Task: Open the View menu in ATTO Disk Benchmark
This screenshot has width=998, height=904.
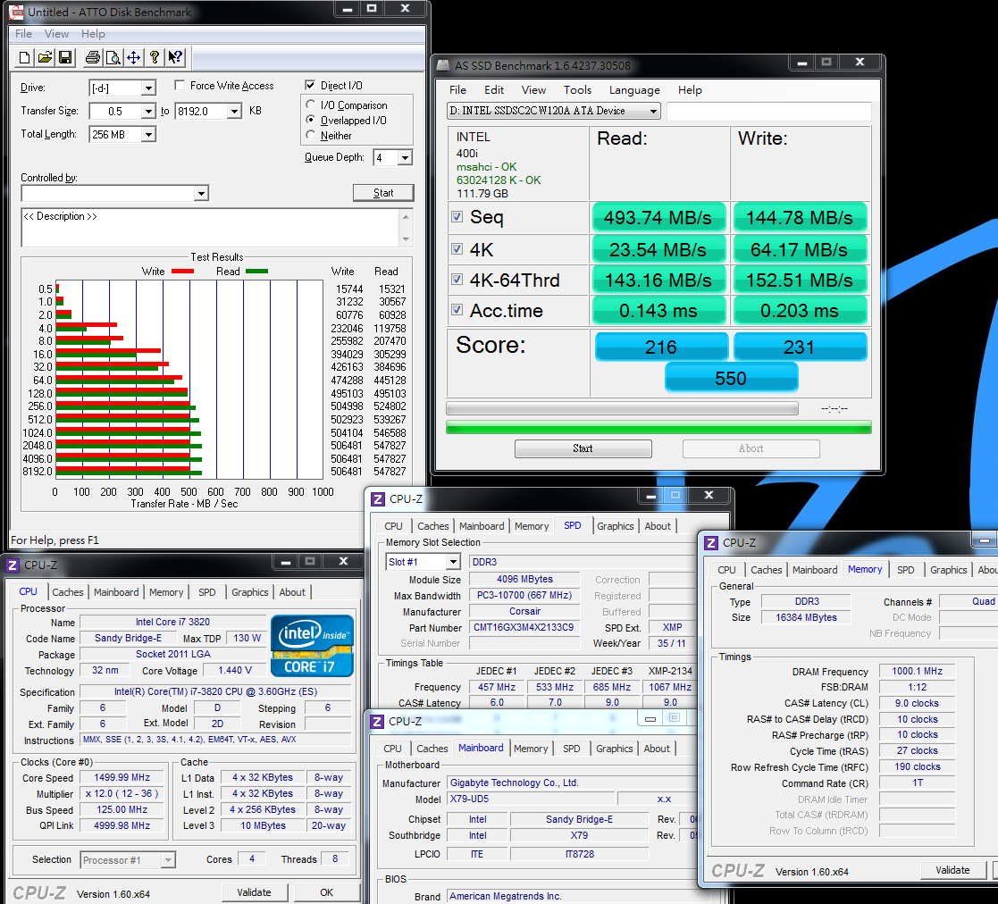Action: tap(56, 34)
